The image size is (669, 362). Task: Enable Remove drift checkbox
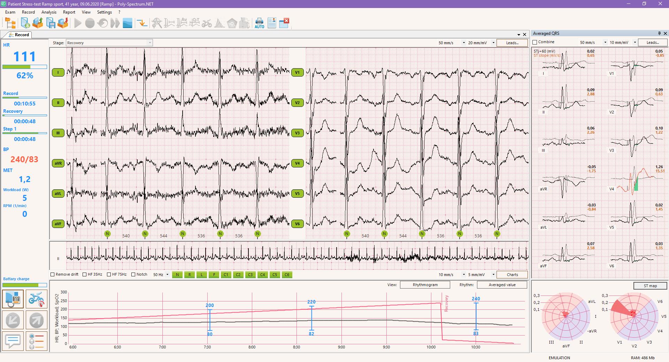point(53,275)
